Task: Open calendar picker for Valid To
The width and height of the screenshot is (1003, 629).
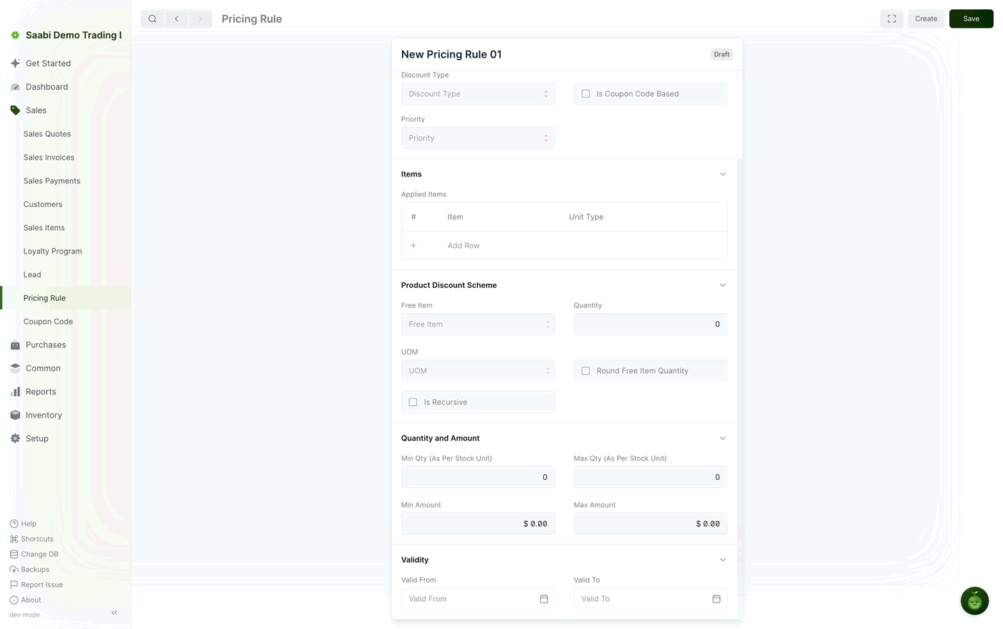Action: click(716, 599)
